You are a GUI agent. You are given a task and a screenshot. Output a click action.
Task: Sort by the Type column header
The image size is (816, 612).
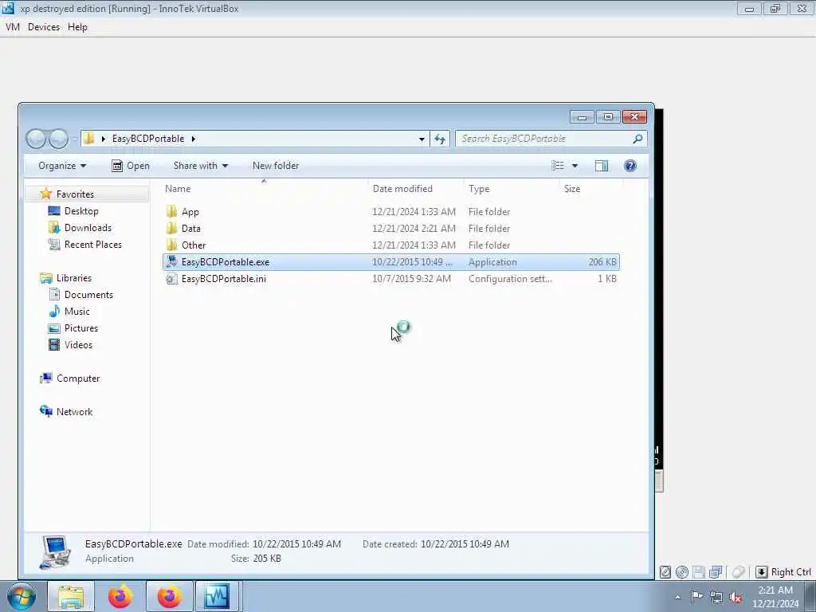tap(511, 189)
